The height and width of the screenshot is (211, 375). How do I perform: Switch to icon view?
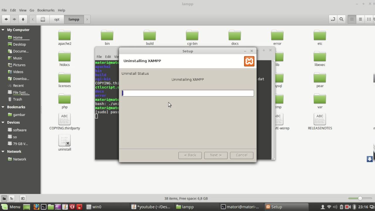(352, 19)
